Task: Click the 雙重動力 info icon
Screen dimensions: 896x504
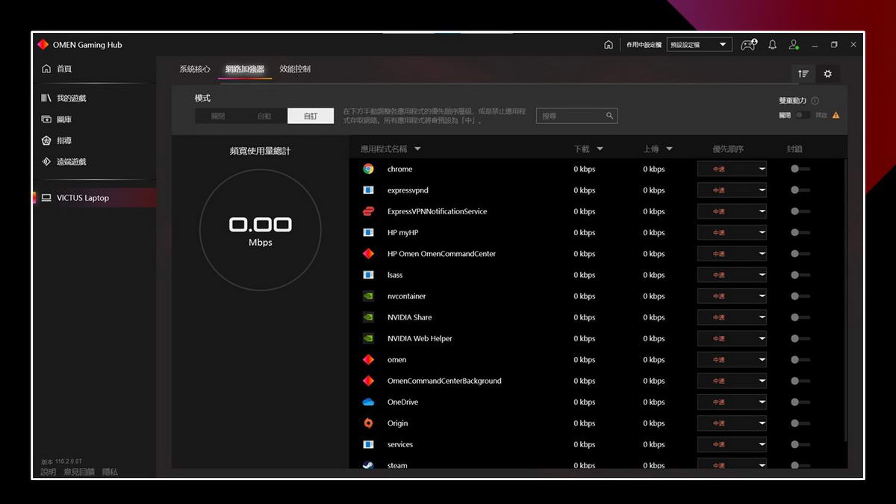Action: 815,101
